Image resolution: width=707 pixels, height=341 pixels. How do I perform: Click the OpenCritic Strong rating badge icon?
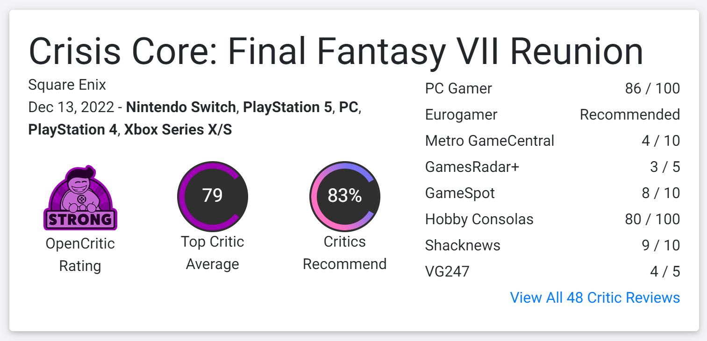[x=80, y=198]
